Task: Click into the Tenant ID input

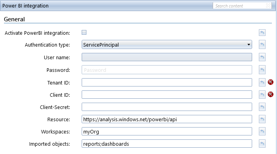Action: point(167,83)
